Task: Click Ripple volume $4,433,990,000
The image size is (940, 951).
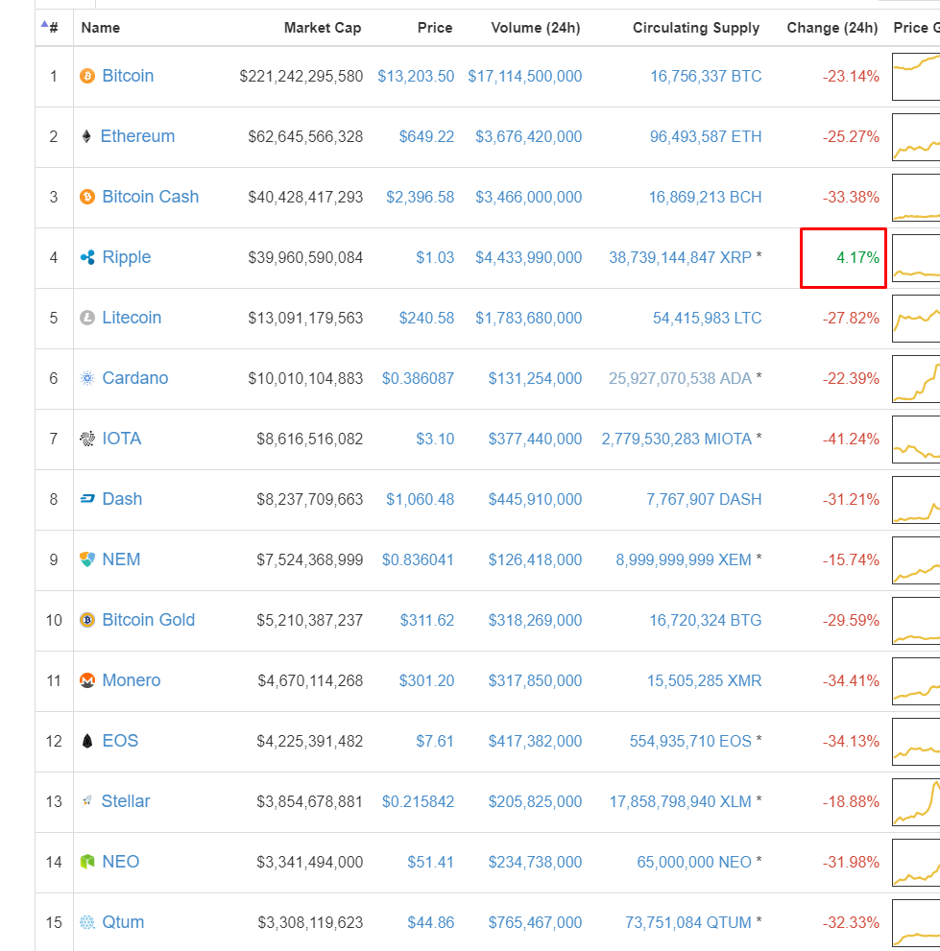Action: [528, 258]
